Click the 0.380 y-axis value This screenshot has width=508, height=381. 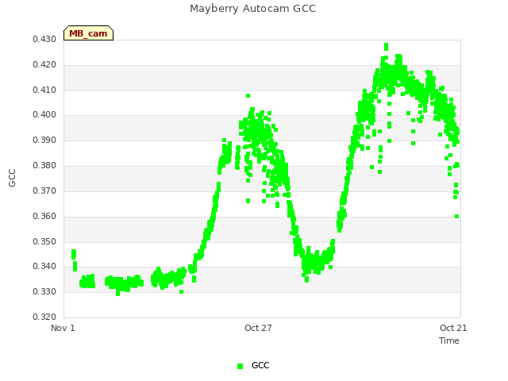coord(44,166)
